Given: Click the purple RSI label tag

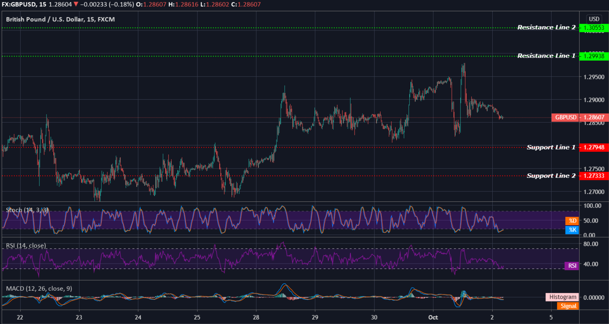Looking at the screenshot, I should 572,266.
